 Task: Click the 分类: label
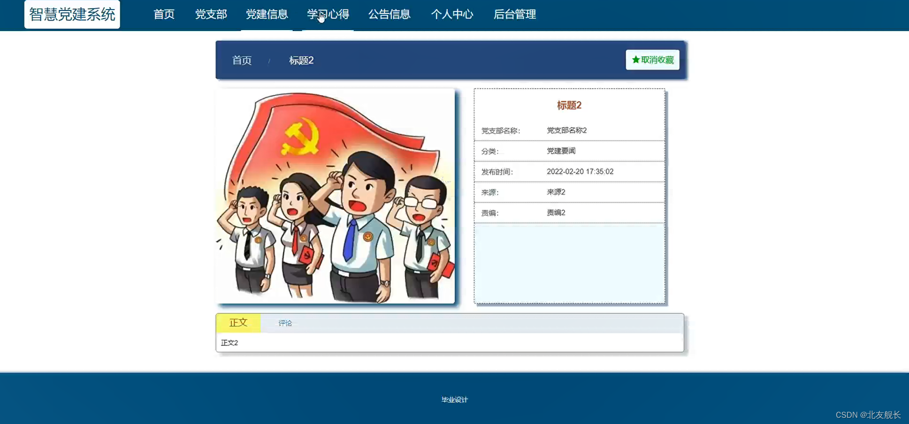point(490,151)
